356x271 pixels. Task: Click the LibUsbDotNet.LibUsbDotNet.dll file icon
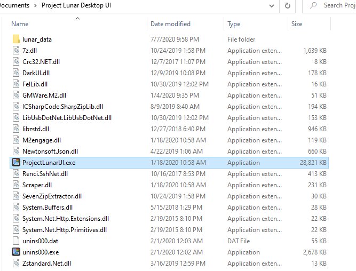coord(16,117)
